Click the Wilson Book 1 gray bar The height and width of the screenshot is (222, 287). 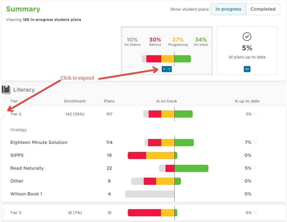click(150, 194)
